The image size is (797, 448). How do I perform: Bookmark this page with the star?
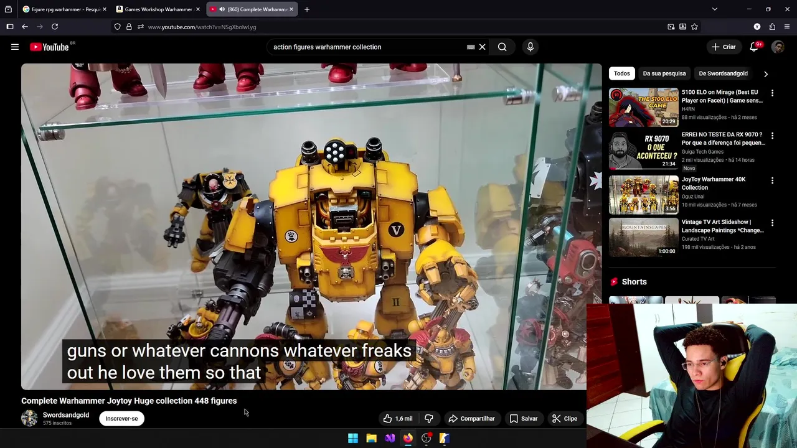coord(694,27)
